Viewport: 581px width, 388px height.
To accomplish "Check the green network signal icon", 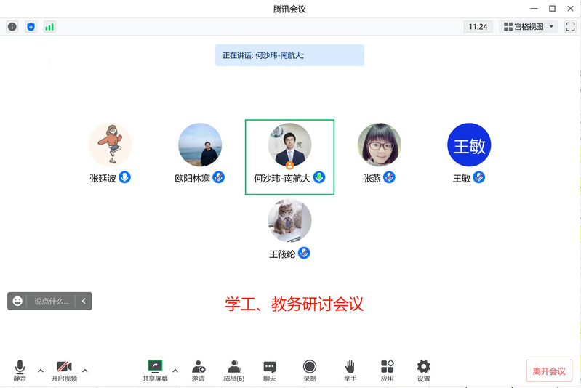I will click(x=49, y=27).
